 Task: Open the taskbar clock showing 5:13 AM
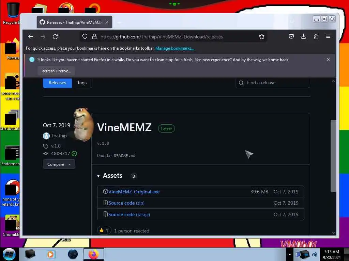(x=332, y=255)
